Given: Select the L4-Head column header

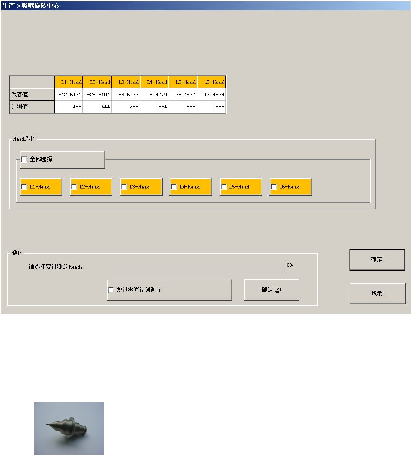Looking at the screenshot, I should (x=154, y=82).
